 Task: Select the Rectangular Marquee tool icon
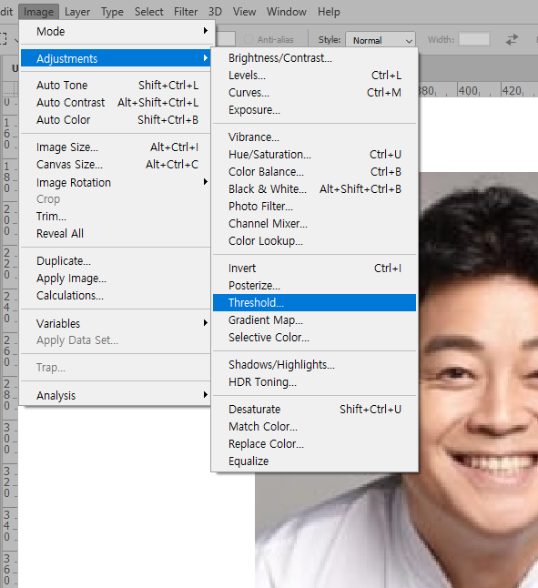coord(3,38)
